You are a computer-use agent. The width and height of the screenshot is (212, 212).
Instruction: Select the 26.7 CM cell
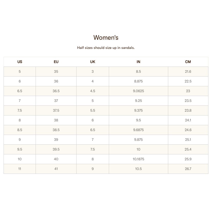(188, 169)
